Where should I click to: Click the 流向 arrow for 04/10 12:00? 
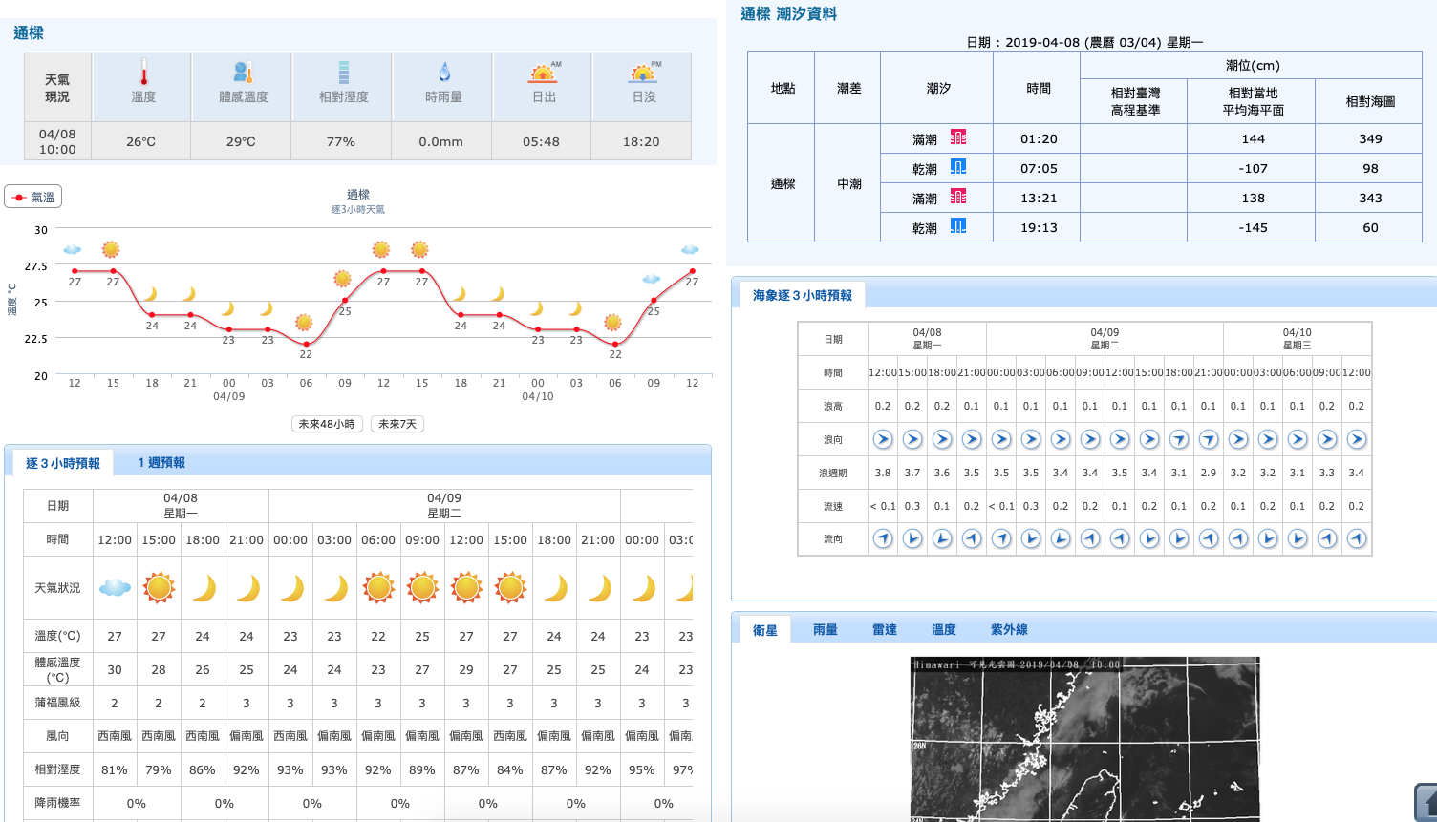pyautogui.click(x=1357, y=538)
